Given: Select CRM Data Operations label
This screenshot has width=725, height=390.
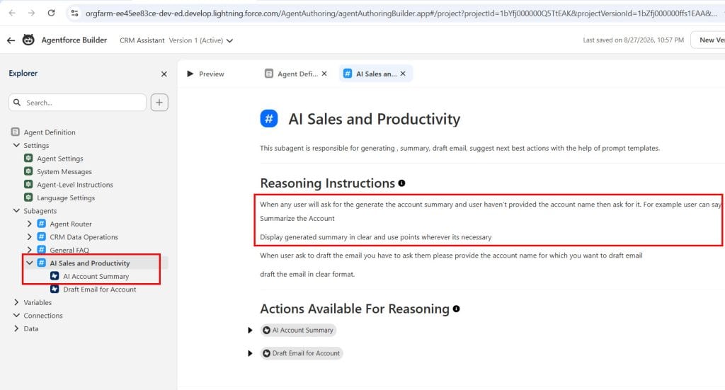Looking at the screenshot, I should click(84, 237).
